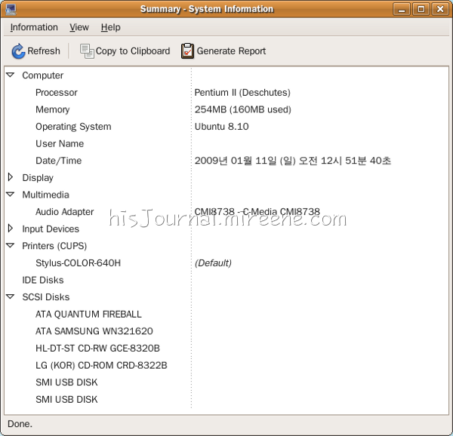This screenshot has width=453, height=436.
Task: Click the CMI8738 audio adapter value
Action: 257,212
